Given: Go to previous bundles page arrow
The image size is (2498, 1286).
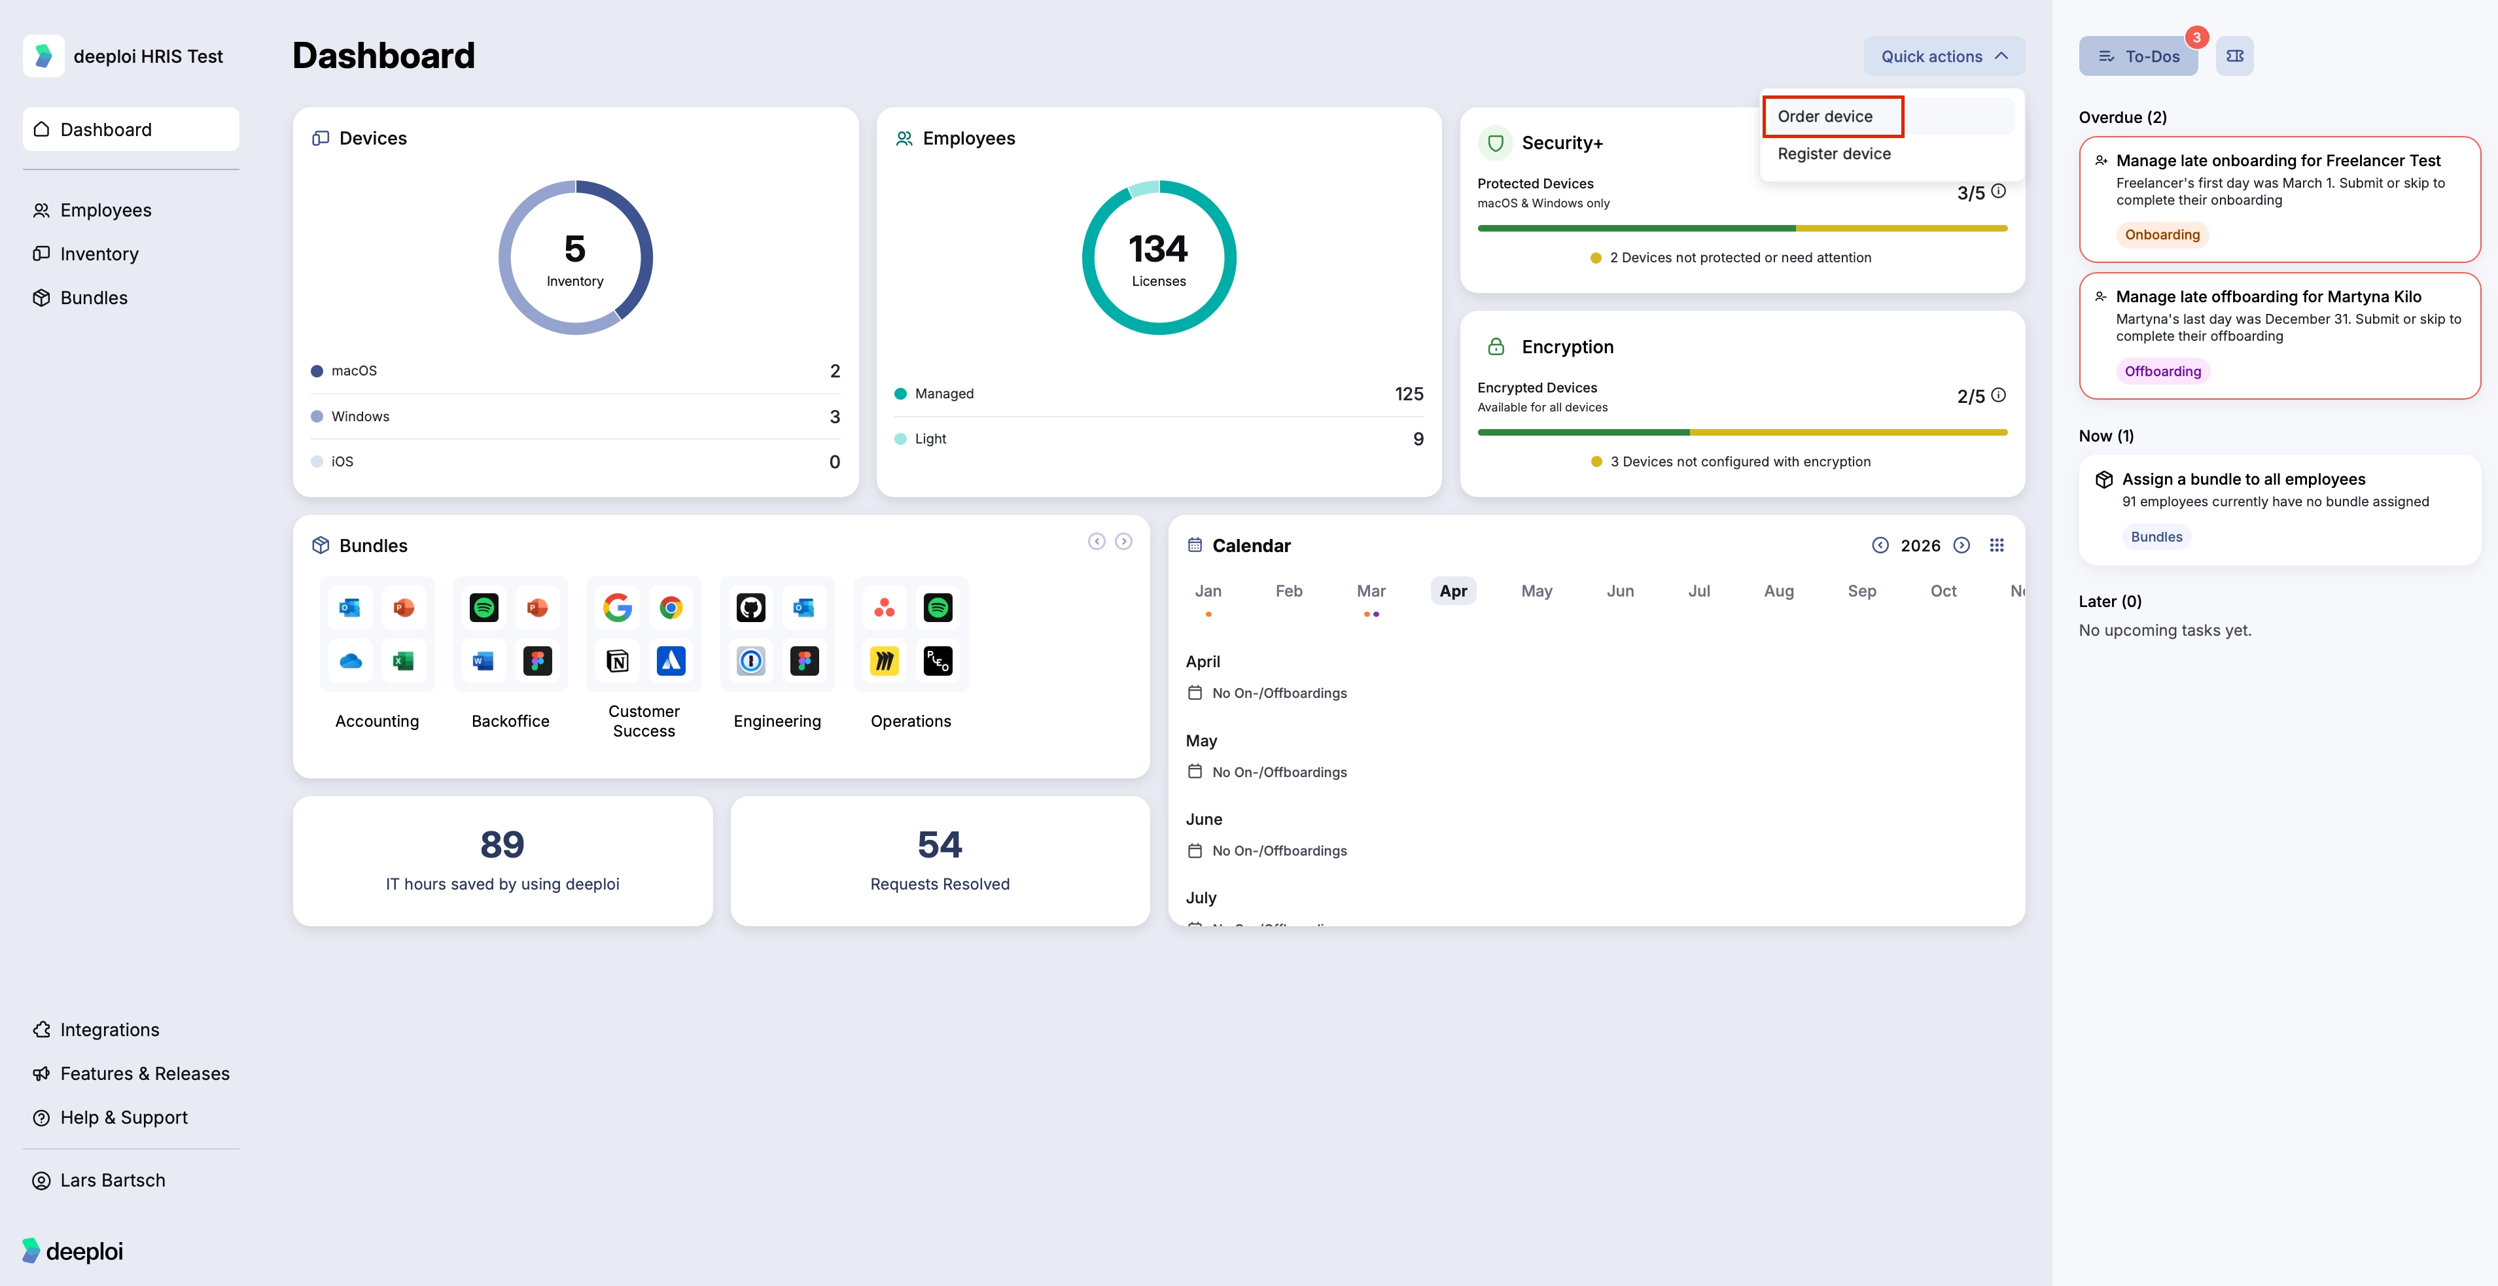Looking at the screenshot, I should (x=1097, y=542).
